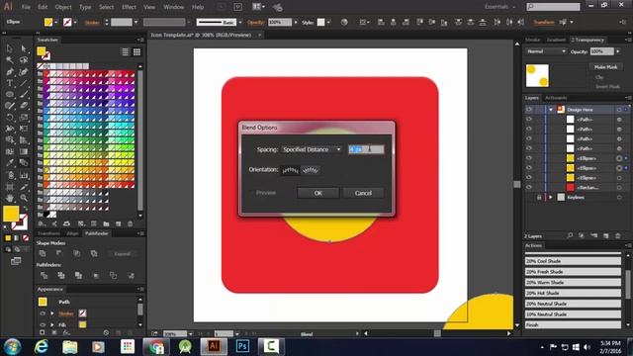Select the Blend tool

[x=24, y=163]
